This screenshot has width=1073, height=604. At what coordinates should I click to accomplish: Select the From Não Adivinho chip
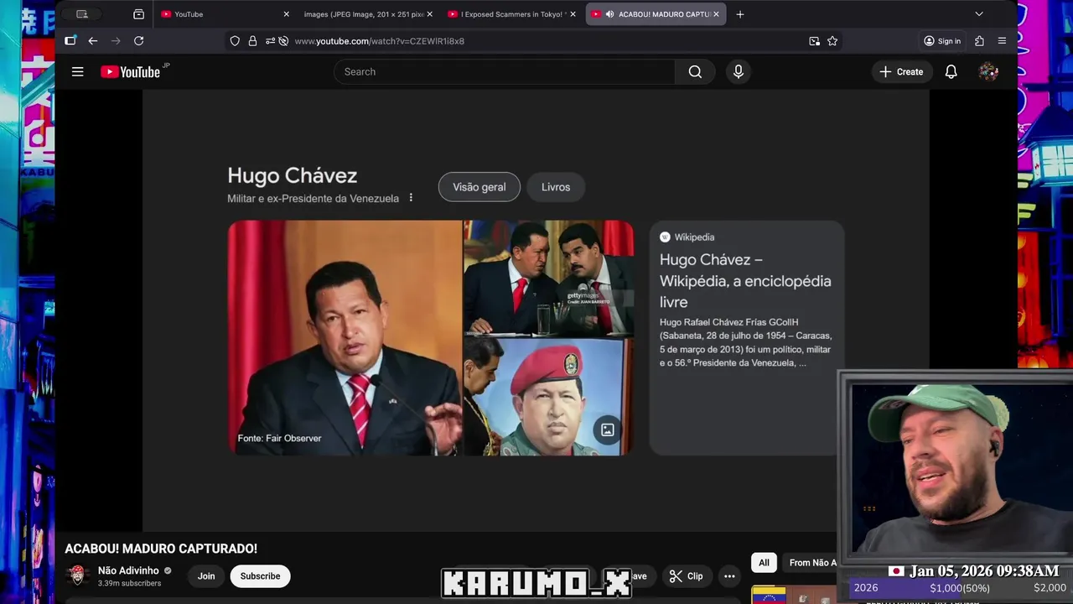tap(810, 563)
